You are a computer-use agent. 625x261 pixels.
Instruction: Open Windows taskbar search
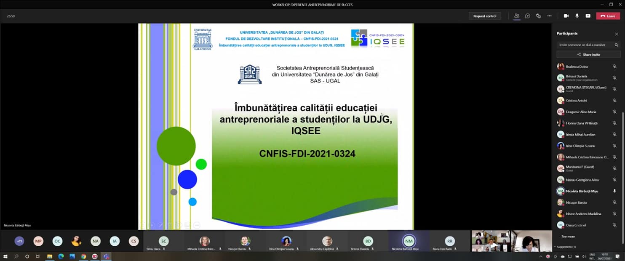point(16,256)
